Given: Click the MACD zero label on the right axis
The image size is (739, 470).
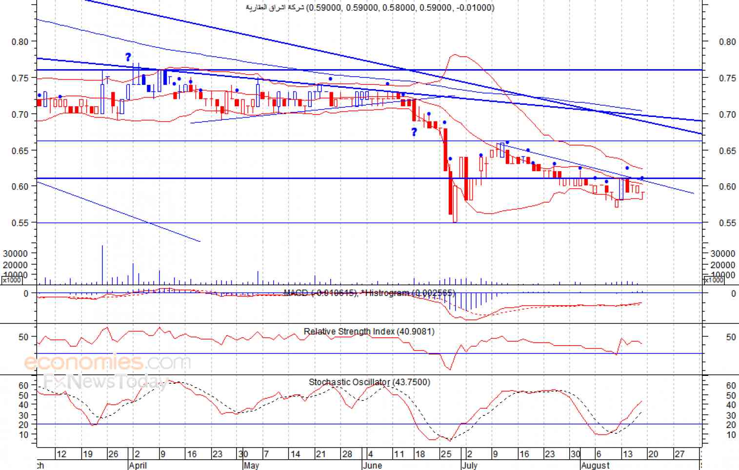Looking at the screenshot, I should [x=733, y=294].
